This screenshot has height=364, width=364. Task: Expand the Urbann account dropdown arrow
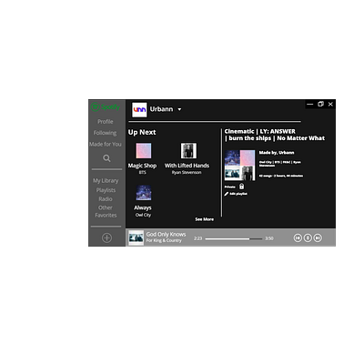click(x=179, y=109)
